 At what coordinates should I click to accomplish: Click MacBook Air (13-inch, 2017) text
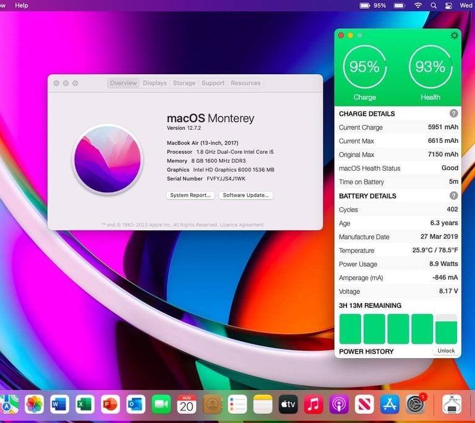pos(202,143)
